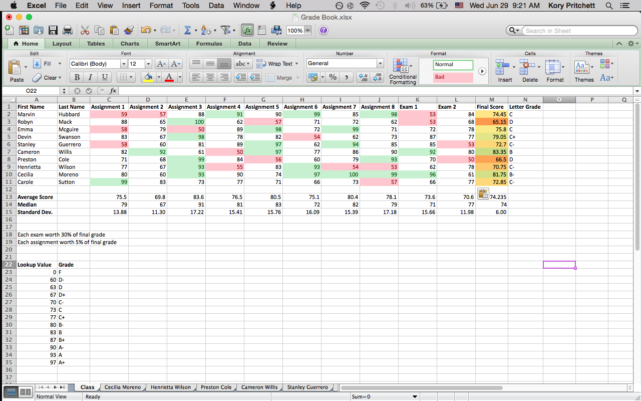Expand the zoom percentage dropdown
Image resolution: width=641 pixels, height=401 pixels.
307,31
